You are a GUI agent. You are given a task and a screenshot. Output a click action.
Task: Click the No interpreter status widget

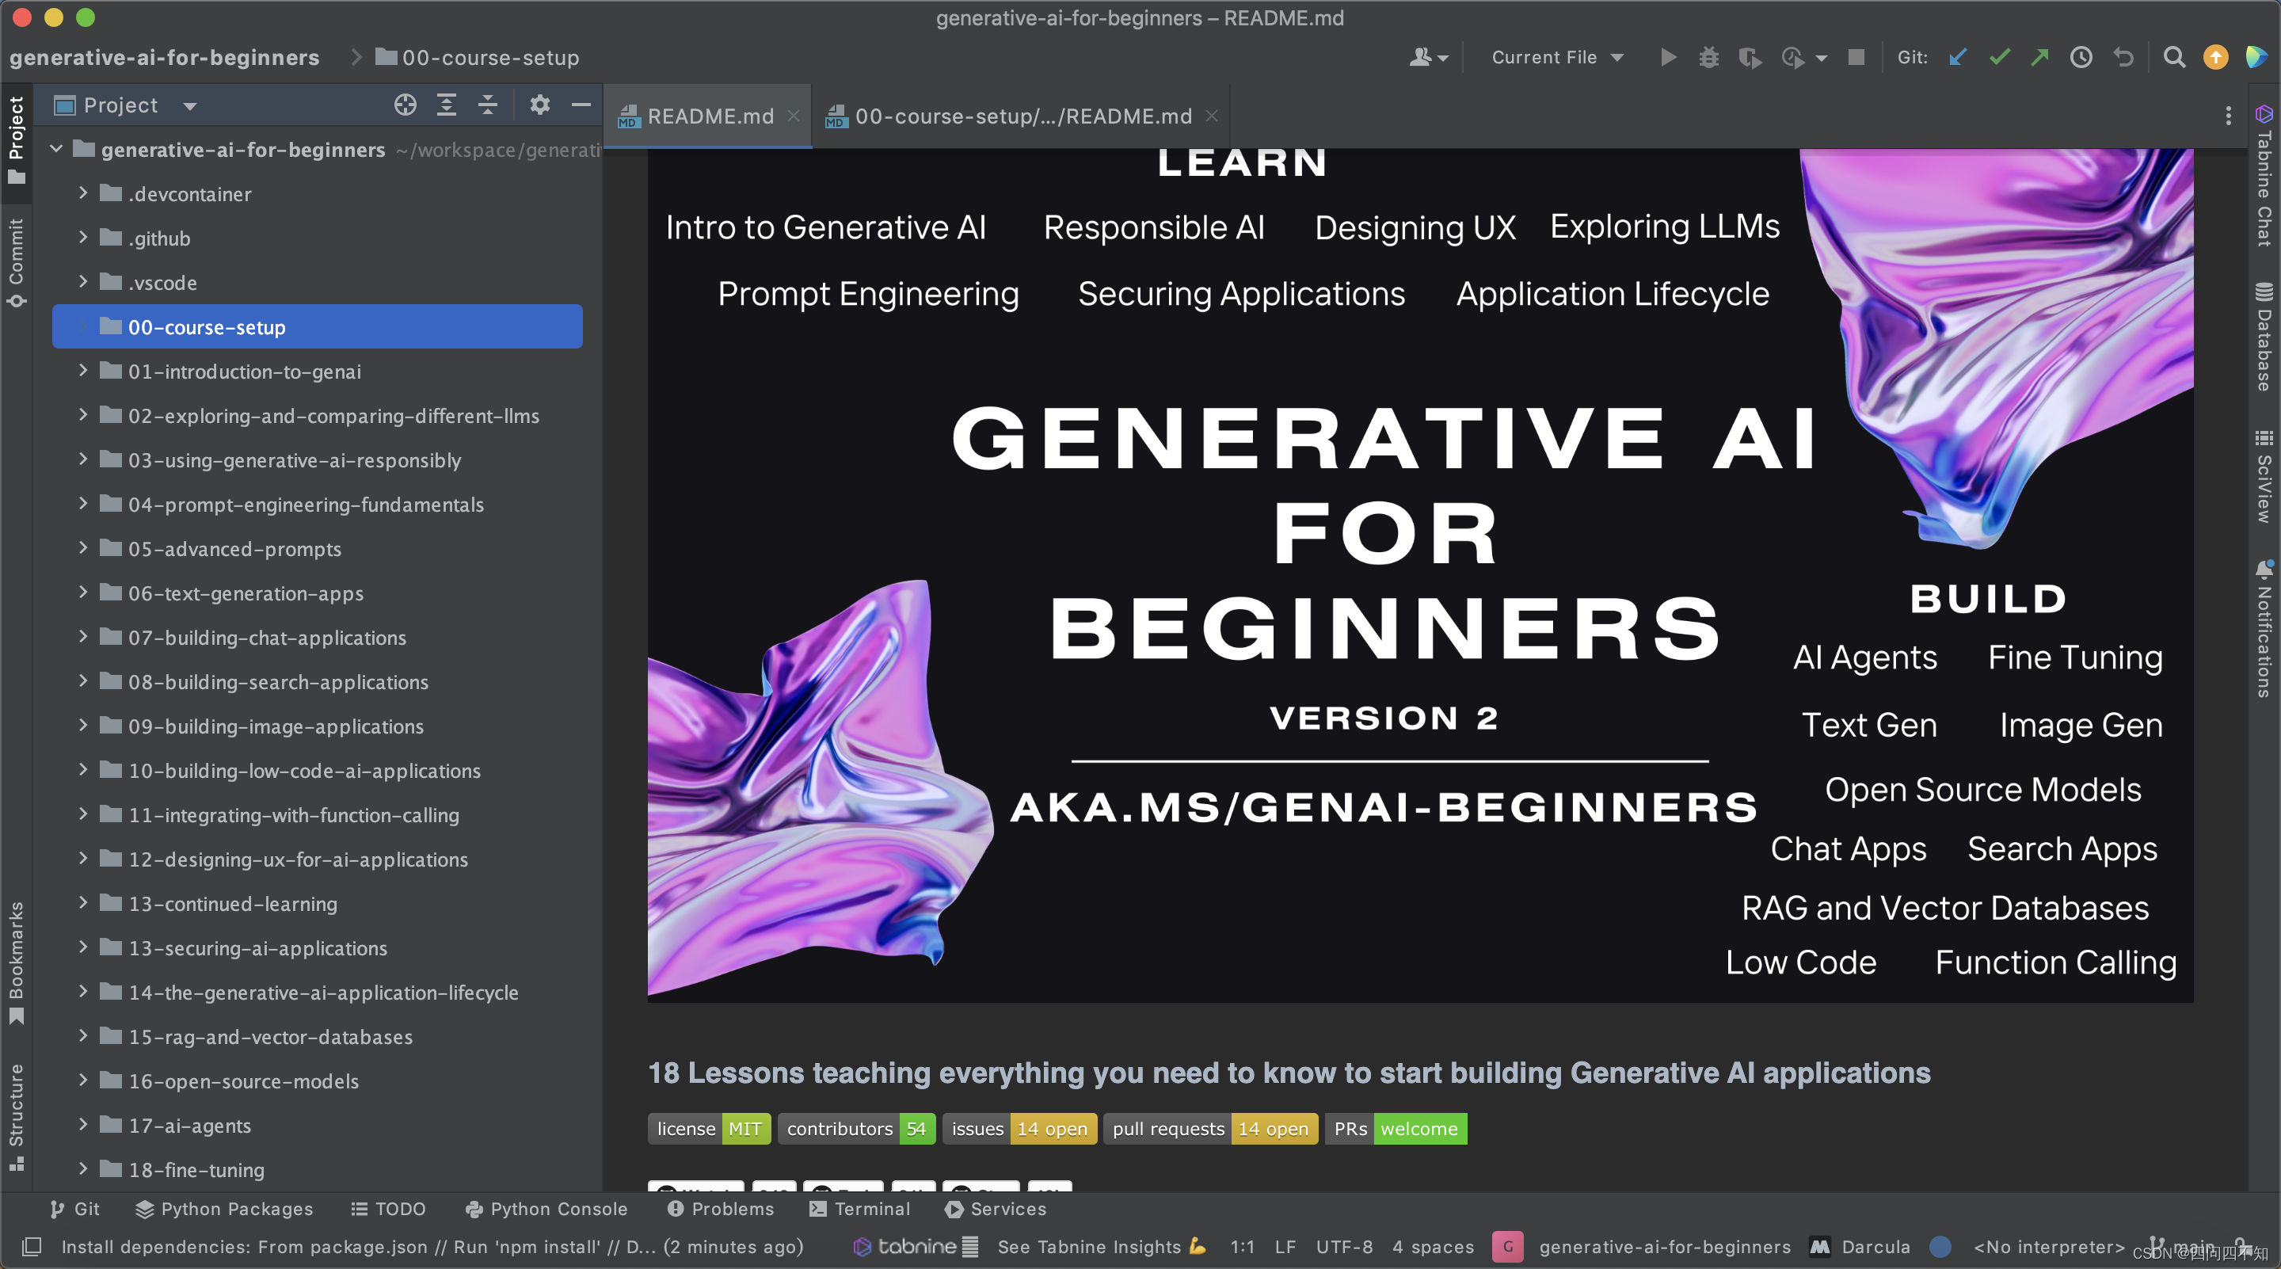coord(2049,1246)
